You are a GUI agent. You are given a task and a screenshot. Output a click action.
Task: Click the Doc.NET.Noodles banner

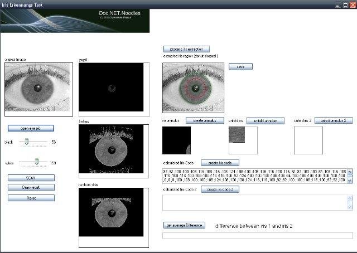click(x=75, y=21)
